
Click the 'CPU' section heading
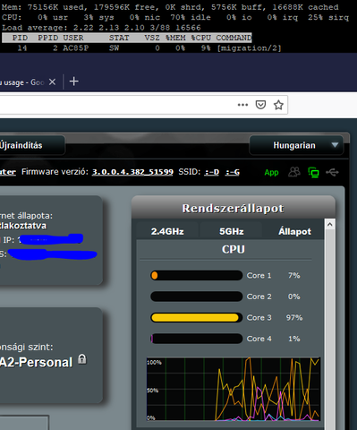click(234, 249)
